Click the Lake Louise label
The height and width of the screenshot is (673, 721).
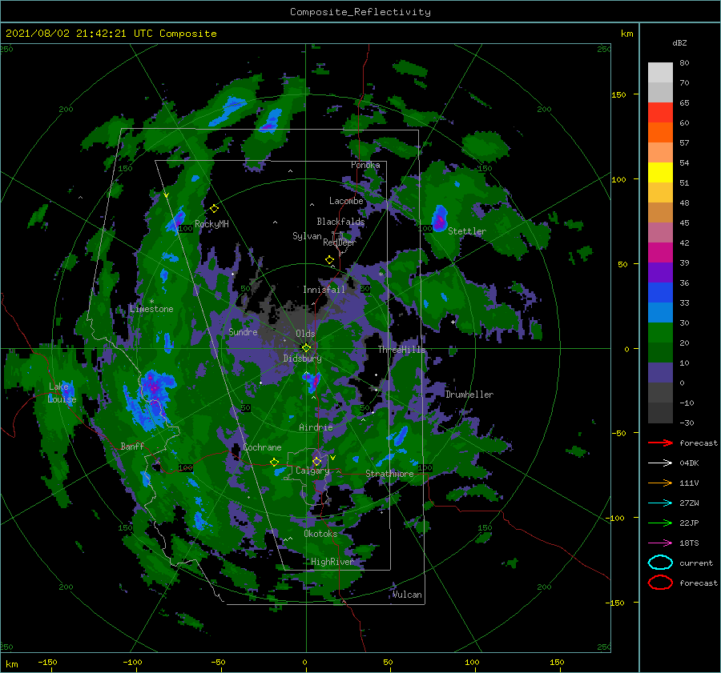click(x=62, y=393)
